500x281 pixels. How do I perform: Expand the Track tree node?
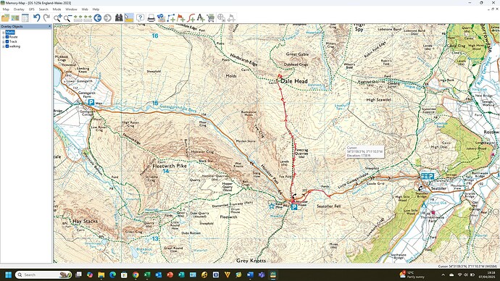point(3,41)
